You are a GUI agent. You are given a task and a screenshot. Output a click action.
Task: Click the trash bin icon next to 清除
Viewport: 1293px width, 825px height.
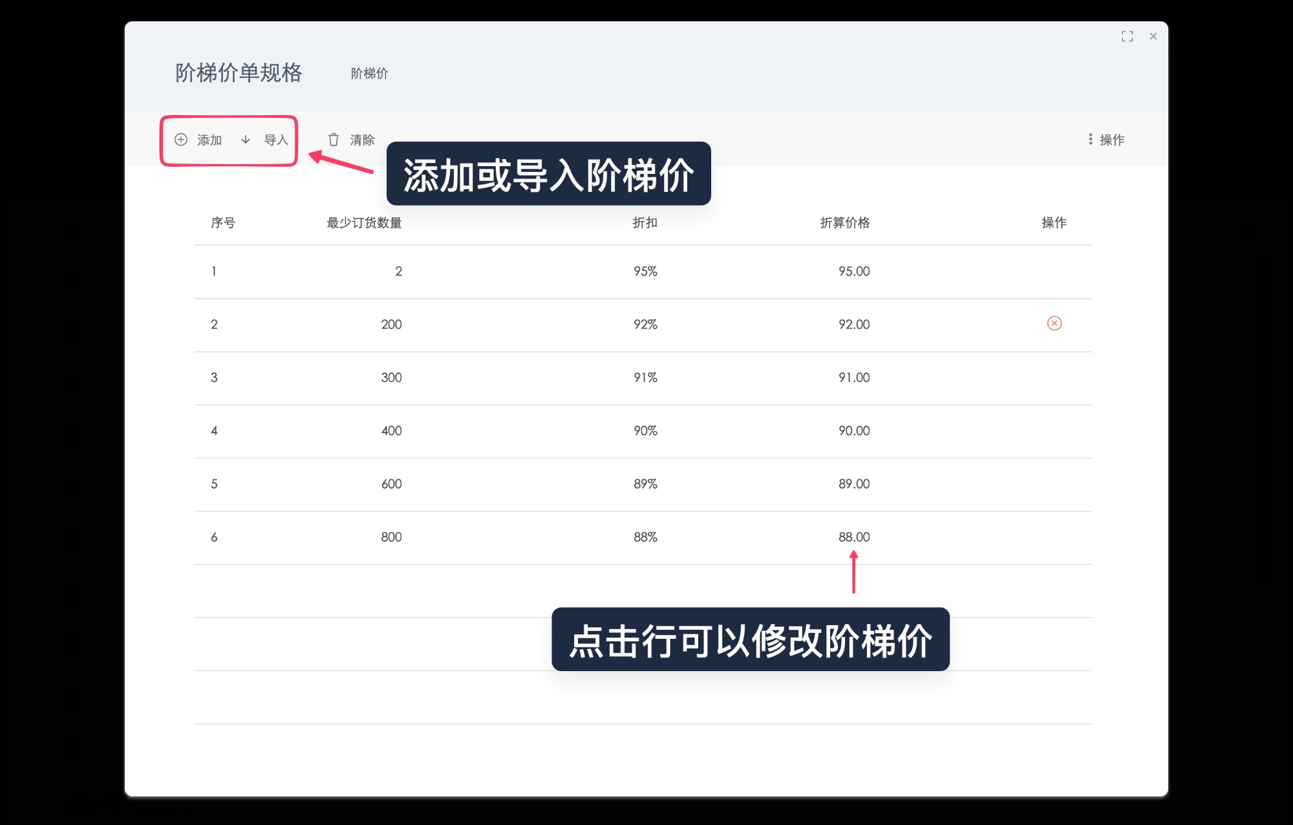334,139
